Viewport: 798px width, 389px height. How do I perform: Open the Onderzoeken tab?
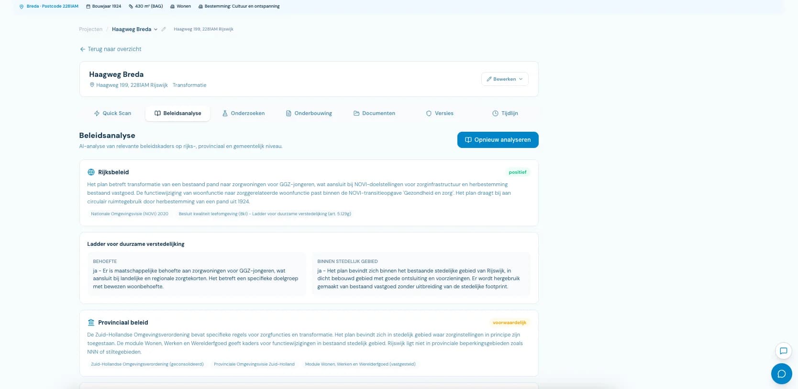point(243,113)
